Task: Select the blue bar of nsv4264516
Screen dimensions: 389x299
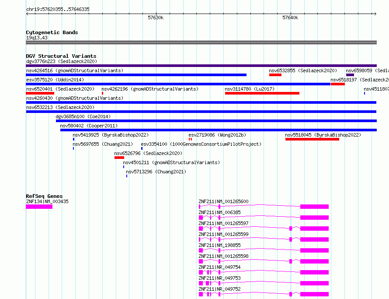Action: click(x=136, y=75)
